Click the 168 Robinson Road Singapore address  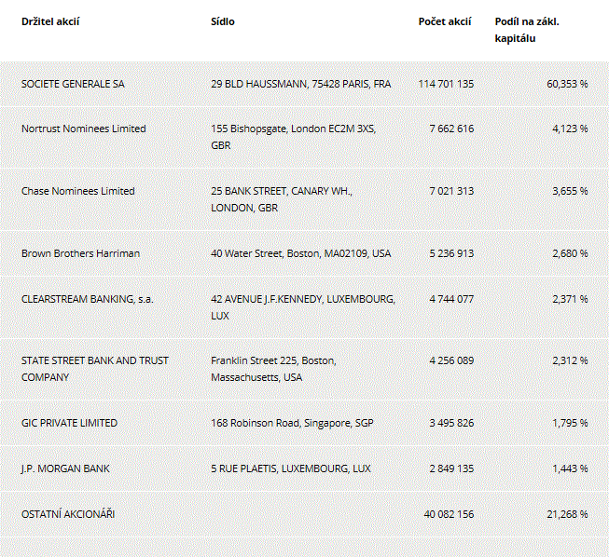[x=292, y=423]
